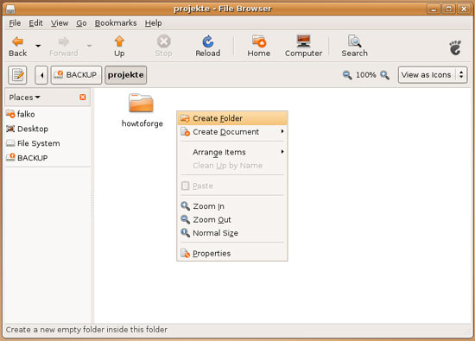
Task: Open the View as Icons dropdown
Action: click(433, 75)
